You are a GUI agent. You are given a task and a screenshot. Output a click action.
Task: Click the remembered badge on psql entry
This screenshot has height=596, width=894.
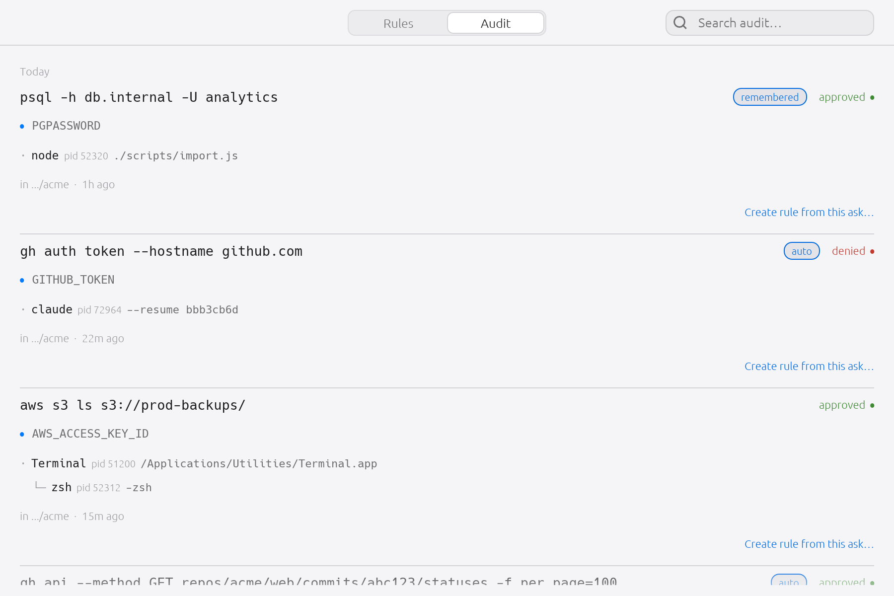pos(770,97)
